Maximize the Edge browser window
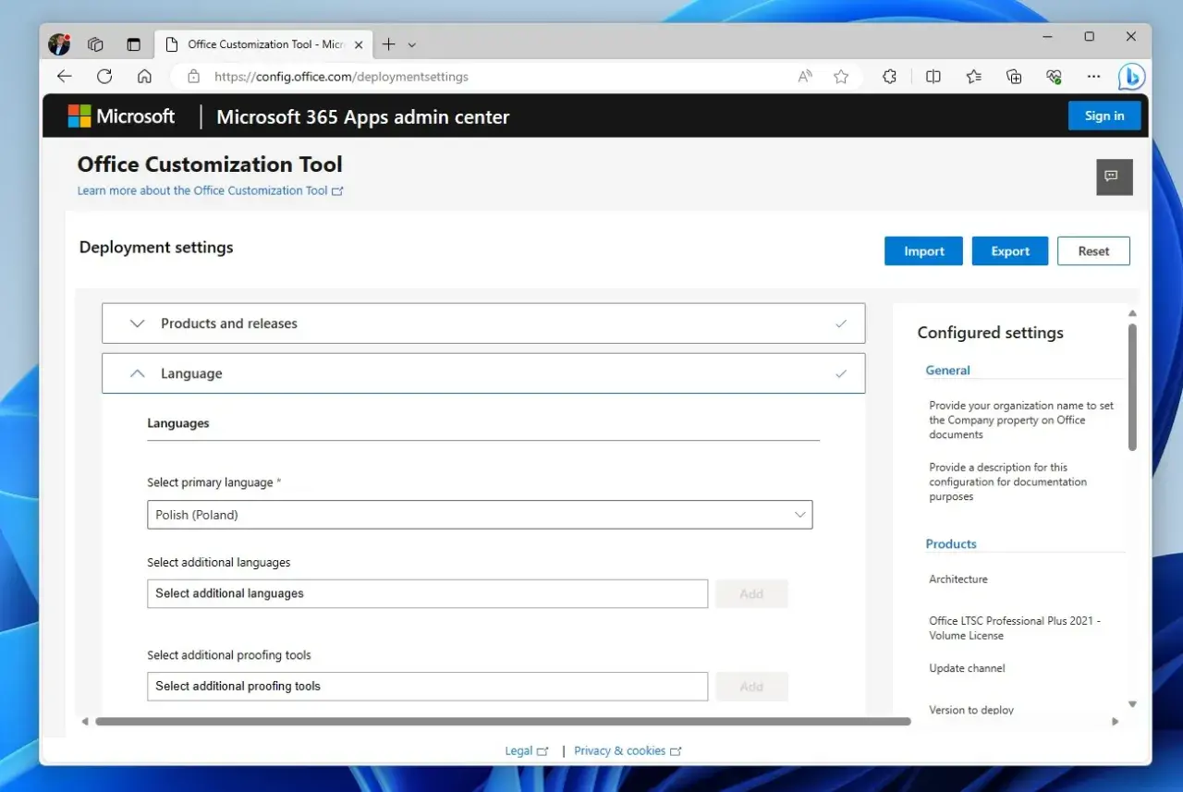The height and width of the screenshot is (792, 1183). click(1090, 37)
